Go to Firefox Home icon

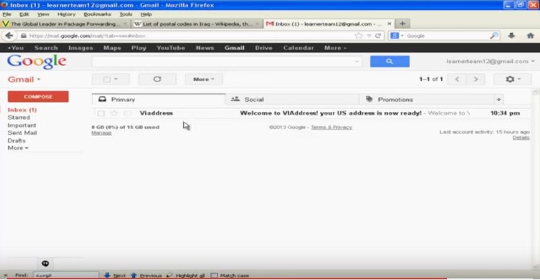click(530, 35)
